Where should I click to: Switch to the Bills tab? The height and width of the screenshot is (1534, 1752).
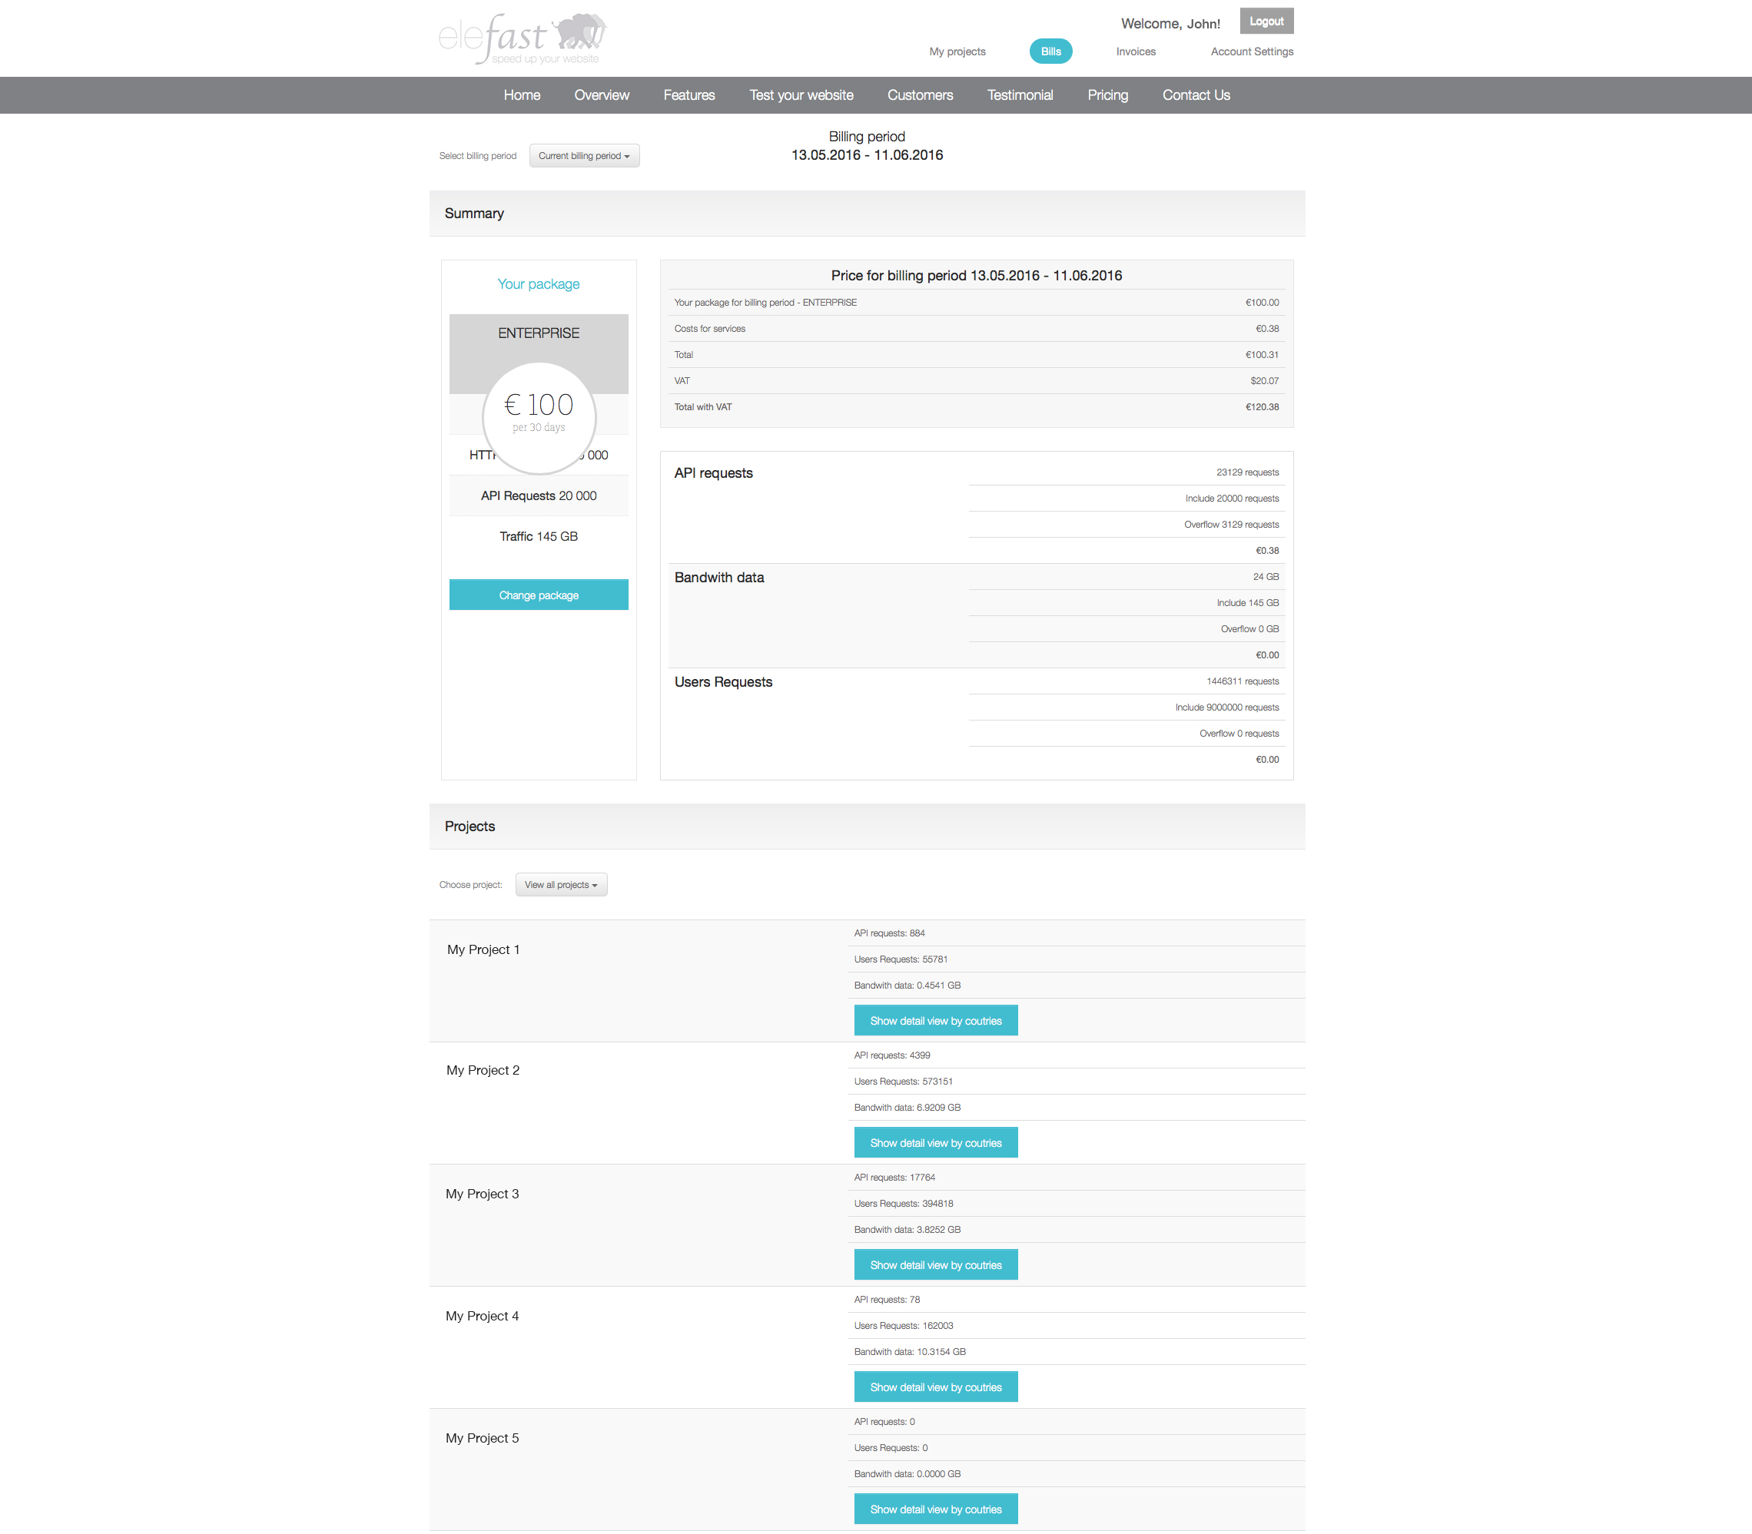pos(1050,51)
